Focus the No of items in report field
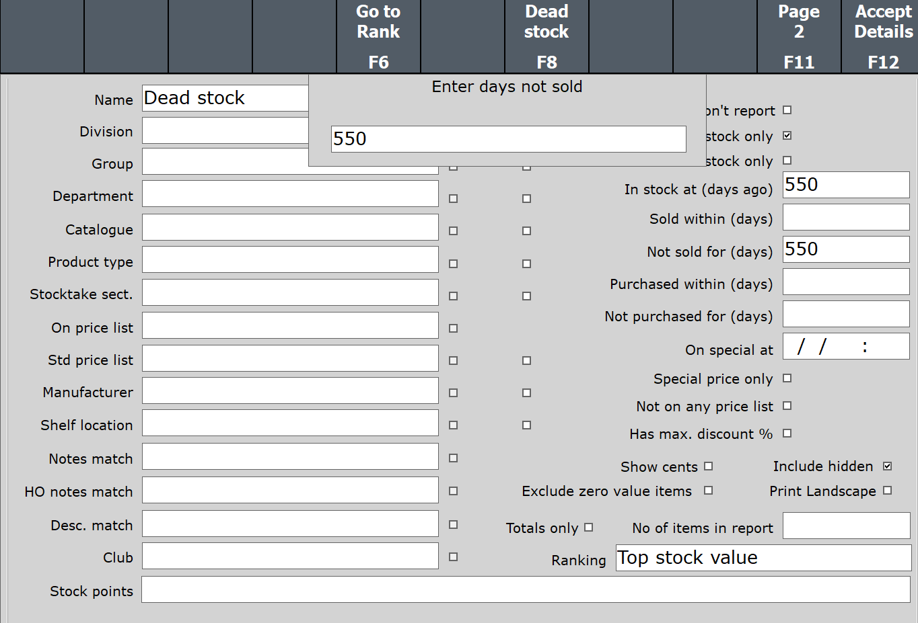 (x=845, y=526)
